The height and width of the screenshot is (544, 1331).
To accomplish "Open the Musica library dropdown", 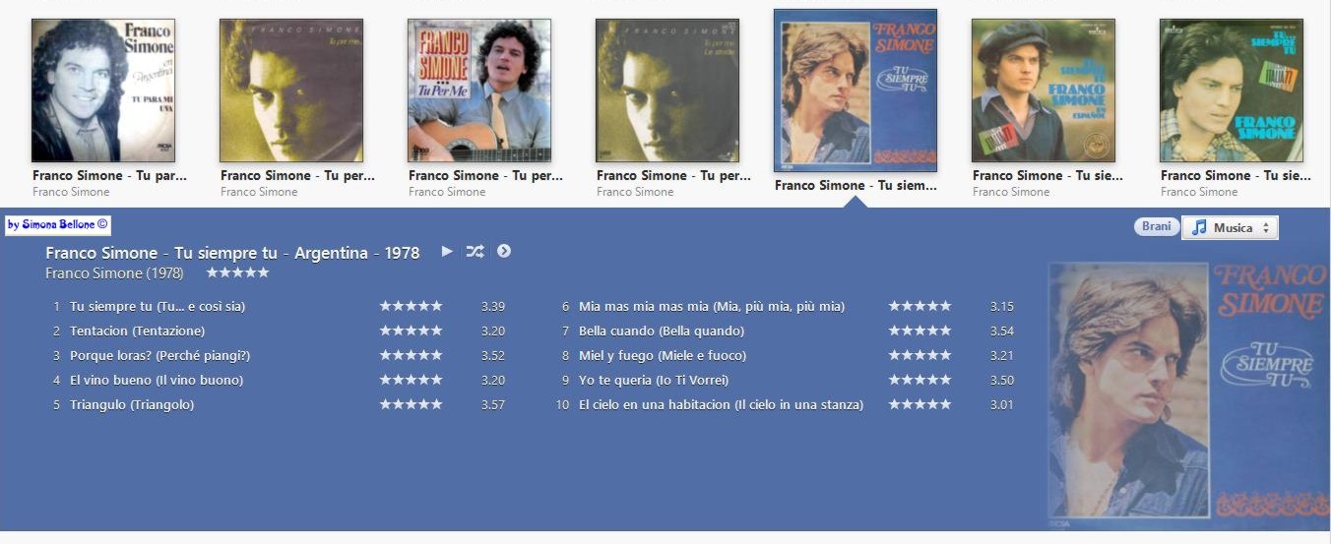I will 1230,227.
